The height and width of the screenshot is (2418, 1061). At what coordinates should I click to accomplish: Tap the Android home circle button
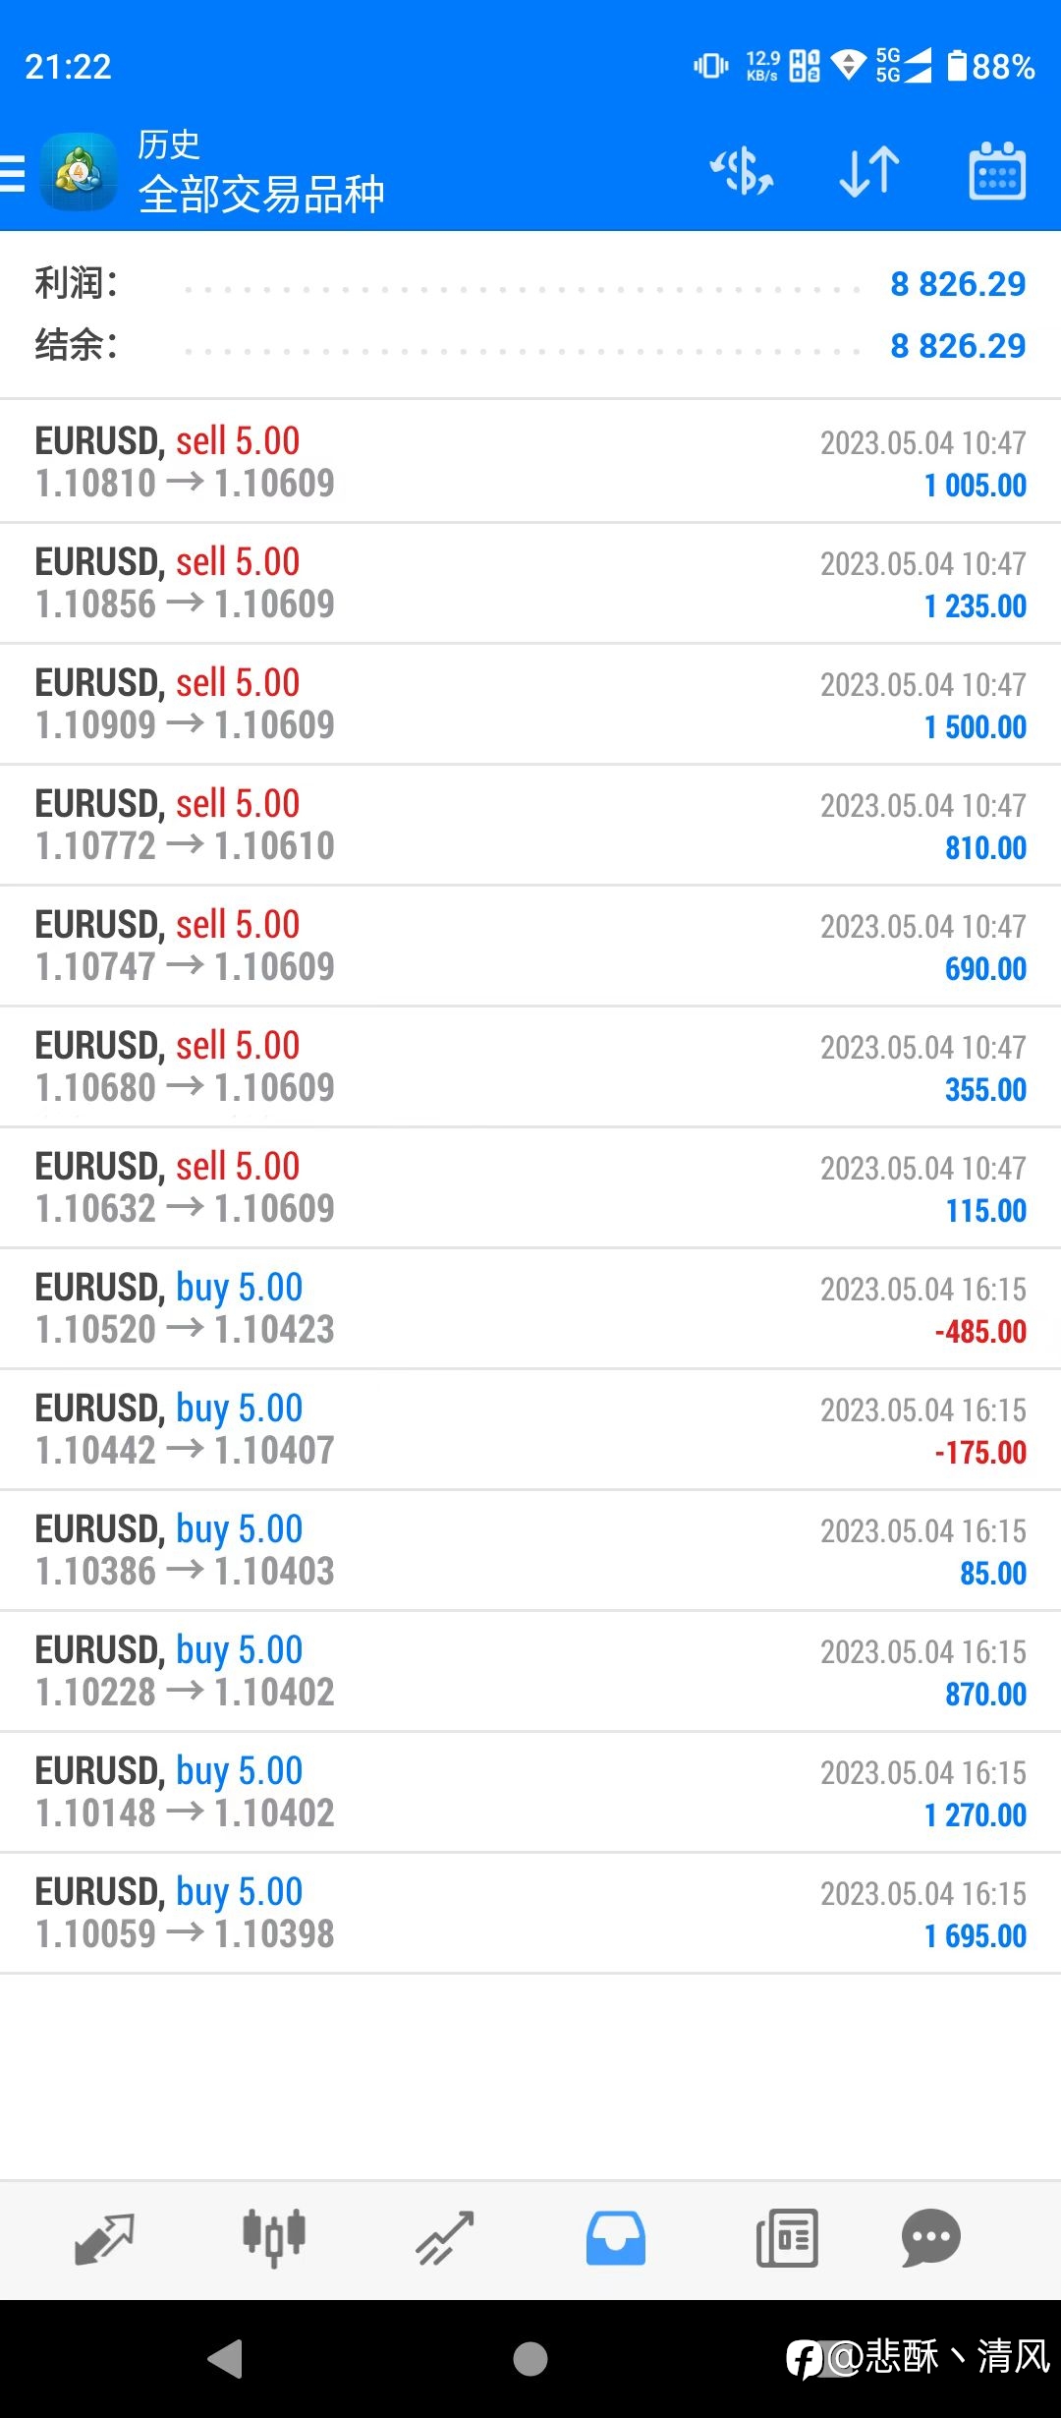click(530, 2359)
